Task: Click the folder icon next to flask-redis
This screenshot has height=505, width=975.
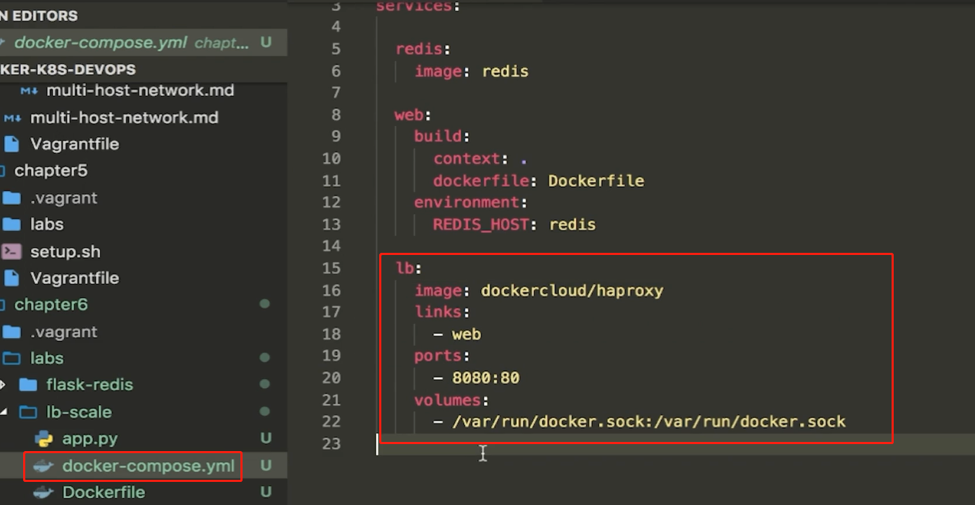Action: point(28,385)
